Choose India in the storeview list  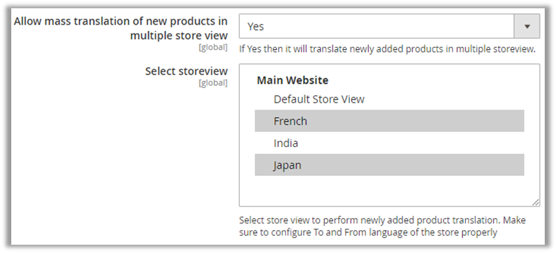tap(286, 143)
